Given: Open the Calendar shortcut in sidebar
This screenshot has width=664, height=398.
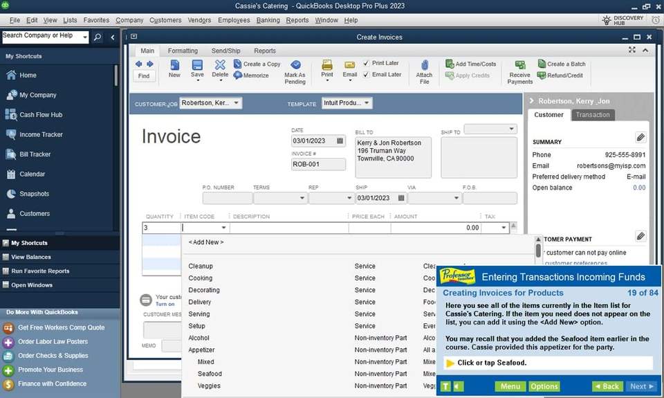Looking at the screenshot, I should coord(32,174).
